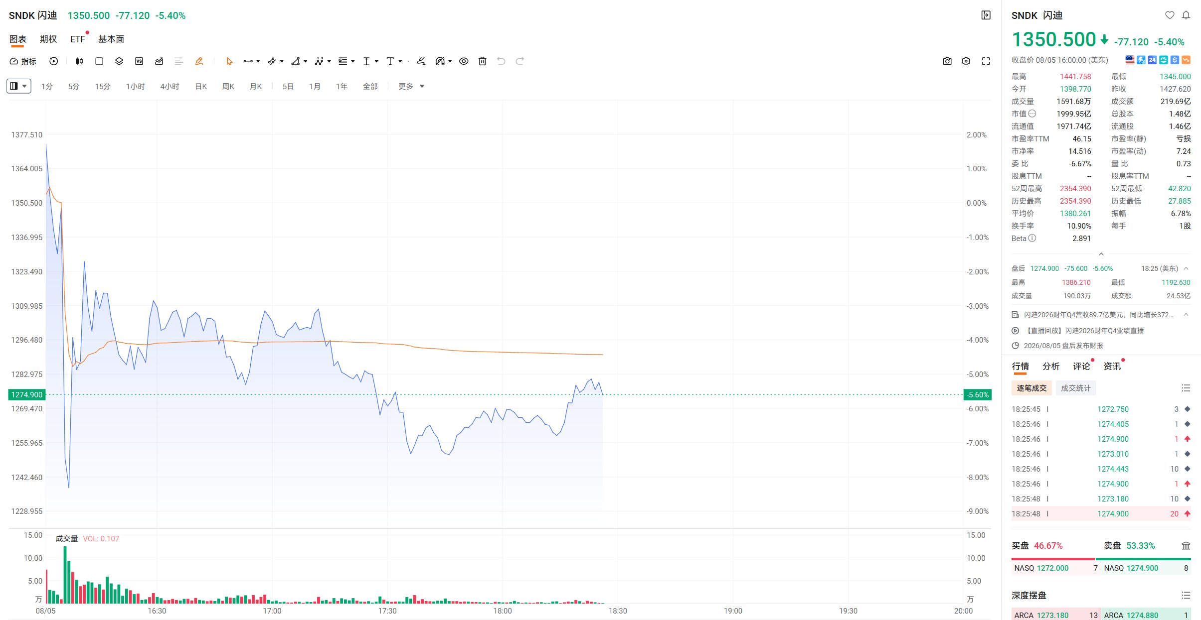Viewport: 1201px width, 620px height.
Task: Open the 分析 tab
Action: pyautogui.click(x=1051, y=366)
